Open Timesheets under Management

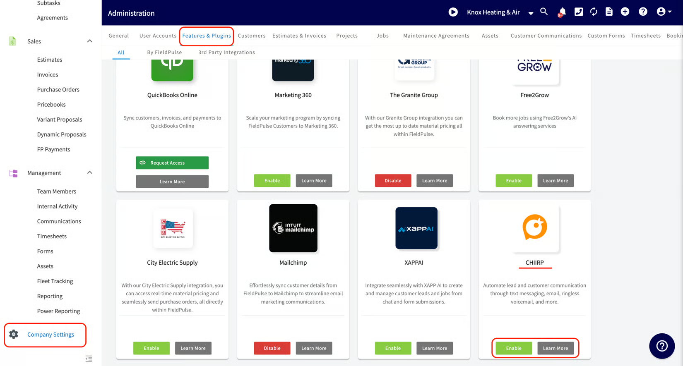tap(52, 236)
